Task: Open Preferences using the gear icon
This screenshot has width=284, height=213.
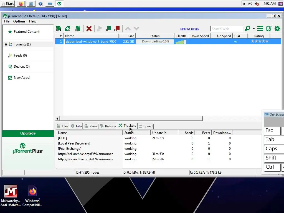Action: (277, 29)
